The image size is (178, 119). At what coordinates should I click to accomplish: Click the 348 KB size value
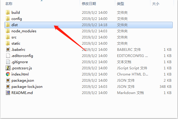165,87
